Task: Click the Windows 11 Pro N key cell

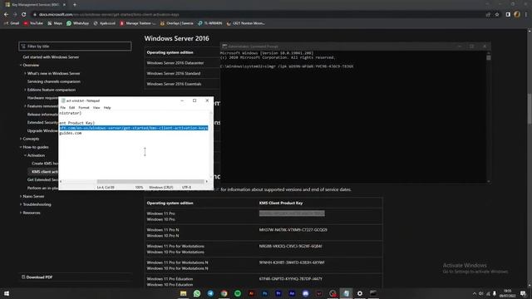Action: pyautogui.click(x=293, y=230)
